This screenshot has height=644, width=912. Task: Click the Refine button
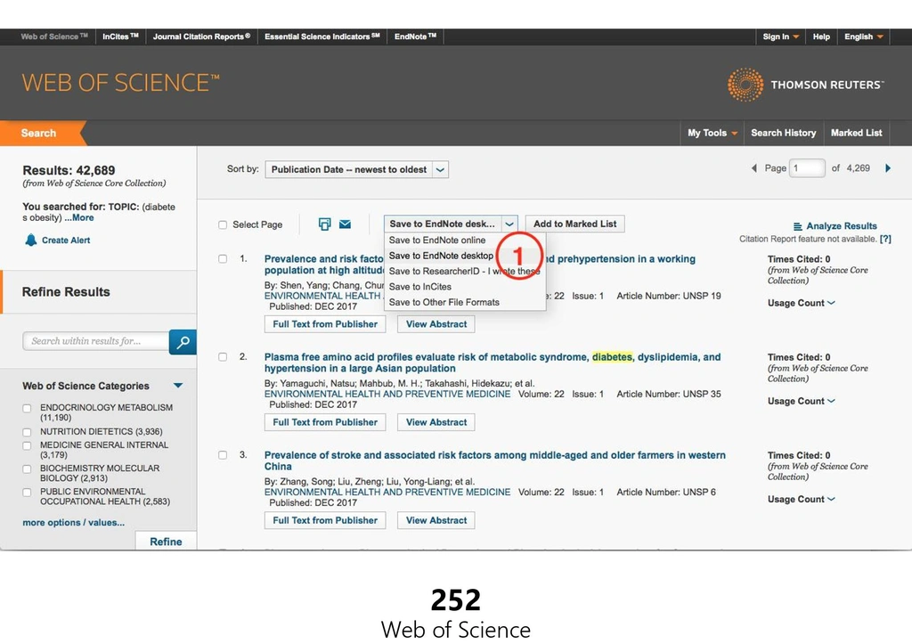click(166, 542)
